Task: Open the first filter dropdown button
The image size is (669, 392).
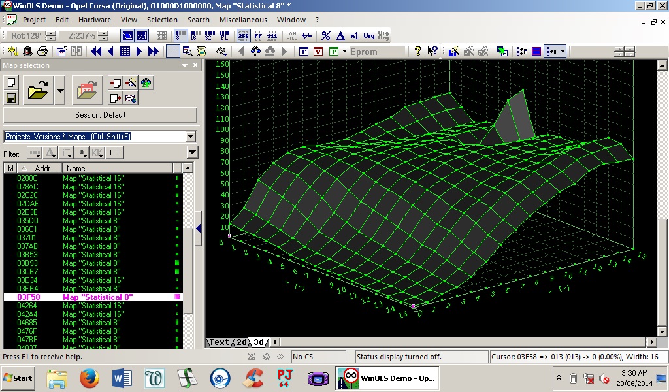Action: (x=34, y=153)
